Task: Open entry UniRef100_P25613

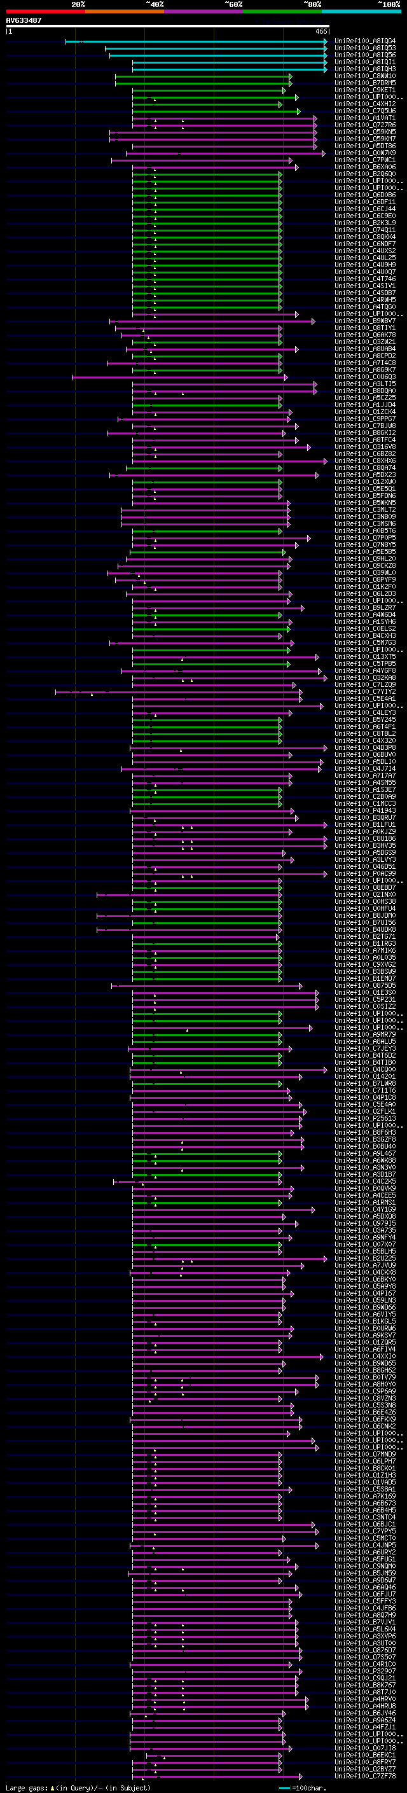Action: [365, 1119]
